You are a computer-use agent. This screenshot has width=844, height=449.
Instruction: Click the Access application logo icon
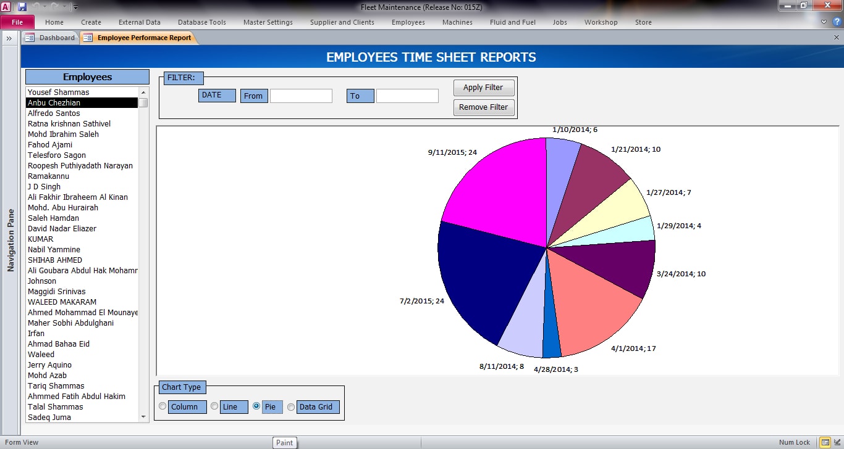6,7
